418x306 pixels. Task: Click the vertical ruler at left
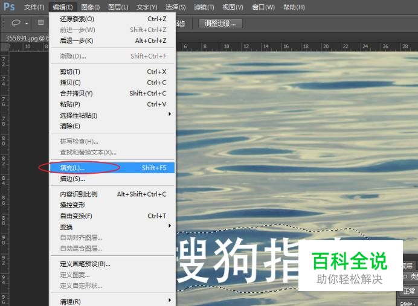[x=5, y=179]
